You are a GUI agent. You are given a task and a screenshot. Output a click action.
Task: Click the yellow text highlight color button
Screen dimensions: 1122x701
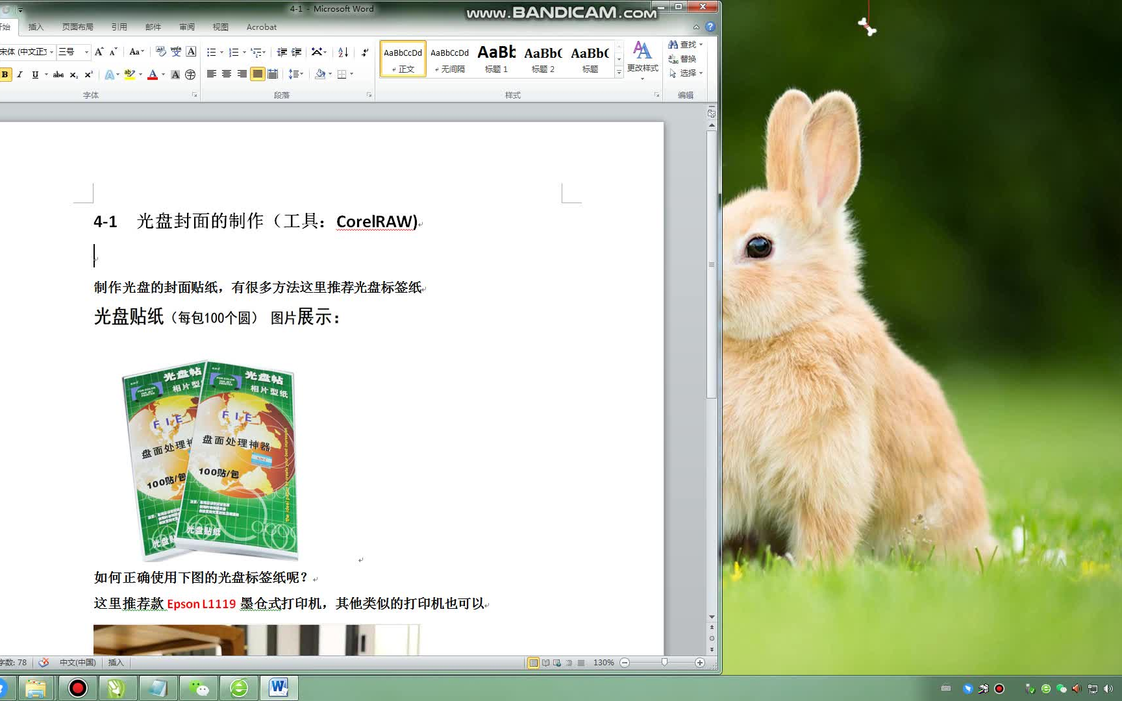[x=129, y=75]
